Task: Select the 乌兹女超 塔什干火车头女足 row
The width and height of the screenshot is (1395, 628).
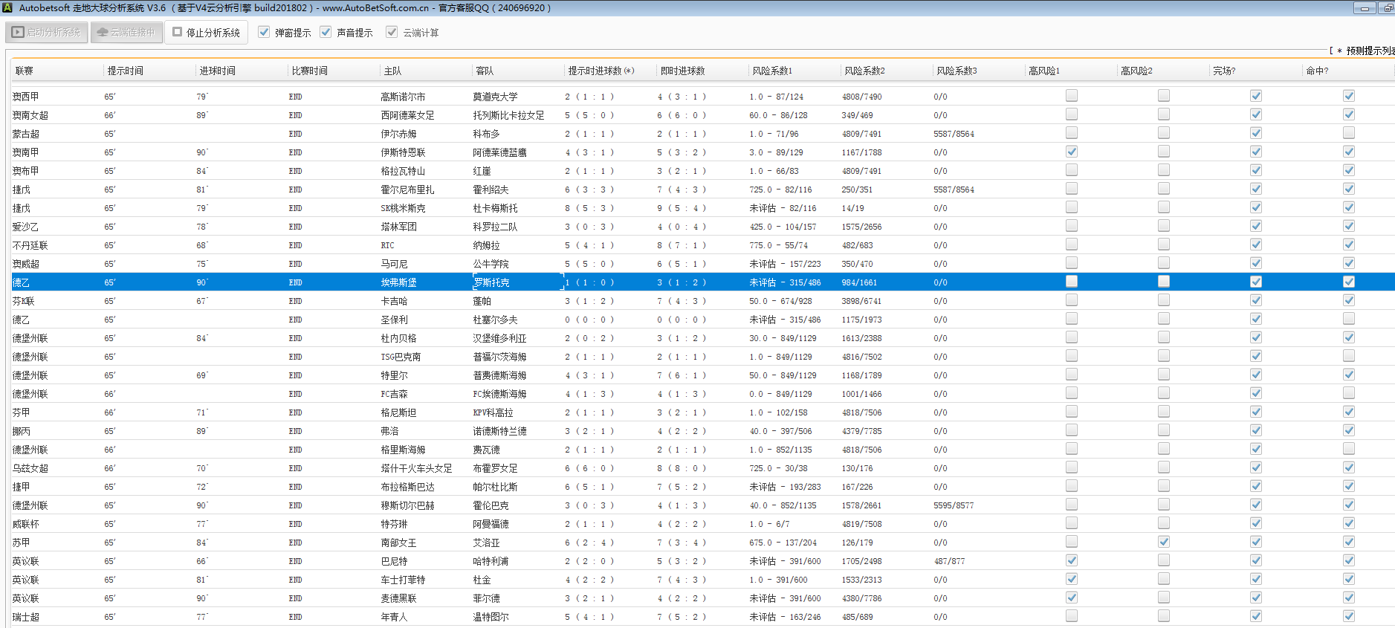Action: click(416, 468)
